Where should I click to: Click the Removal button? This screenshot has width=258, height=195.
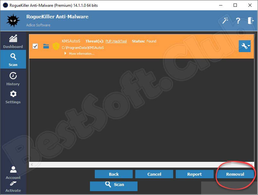coord(235,174)
